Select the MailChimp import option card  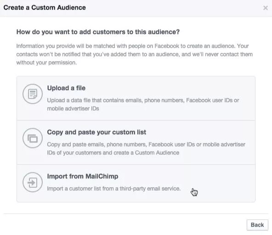tap(136, 183)
